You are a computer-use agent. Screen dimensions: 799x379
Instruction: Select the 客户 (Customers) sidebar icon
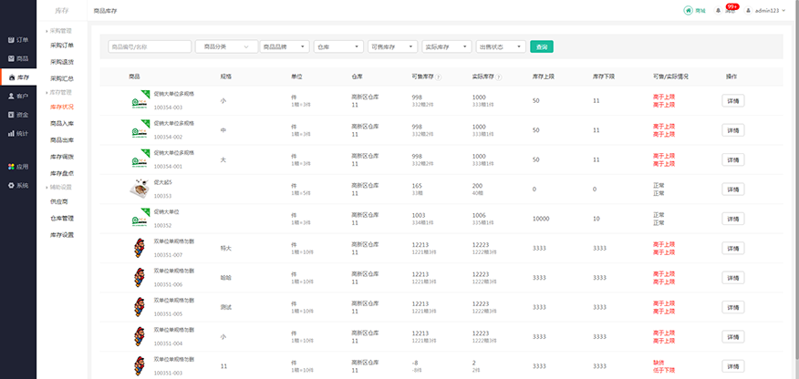tap(18, 96)
